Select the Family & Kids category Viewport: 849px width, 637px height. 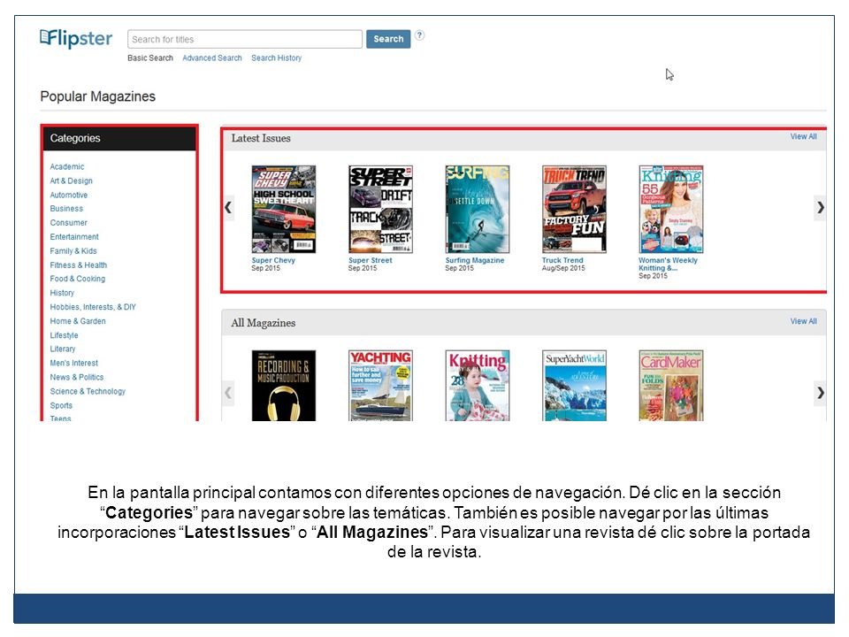[73, 250]
